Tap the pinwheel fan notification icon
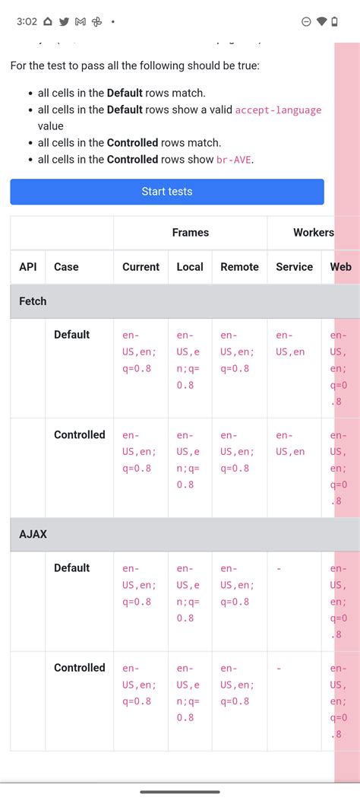This screenshot has width=360, height=801. [x=96, y=21]
